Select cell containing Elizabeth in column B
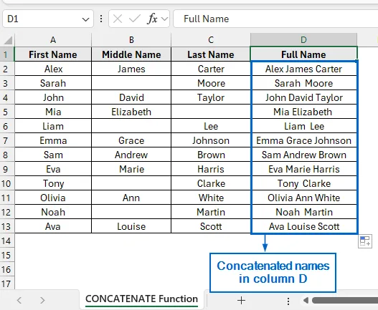This screenshot has height=310, width=378. click(131, 112)
